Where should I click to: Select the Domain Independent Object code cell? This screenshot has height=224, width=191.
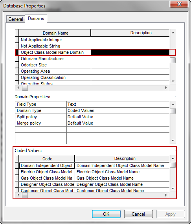coord(47,165)
